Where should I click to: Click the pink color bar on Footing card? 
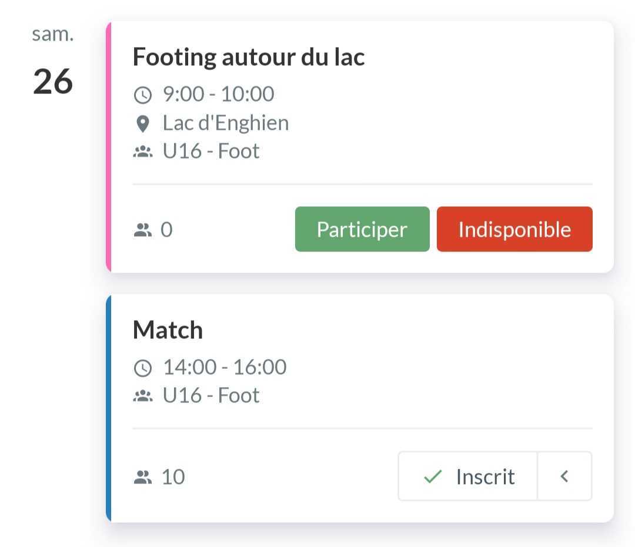pos(108,147)
